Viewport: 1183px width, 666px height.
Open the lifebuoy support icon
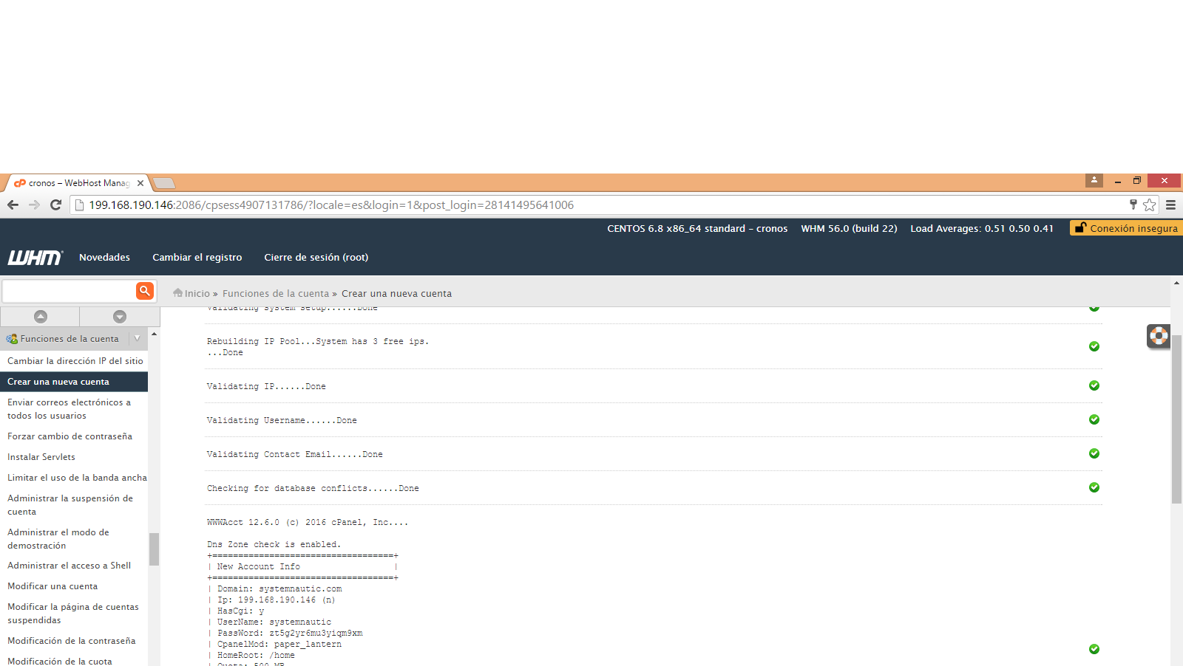(1158, 337)
